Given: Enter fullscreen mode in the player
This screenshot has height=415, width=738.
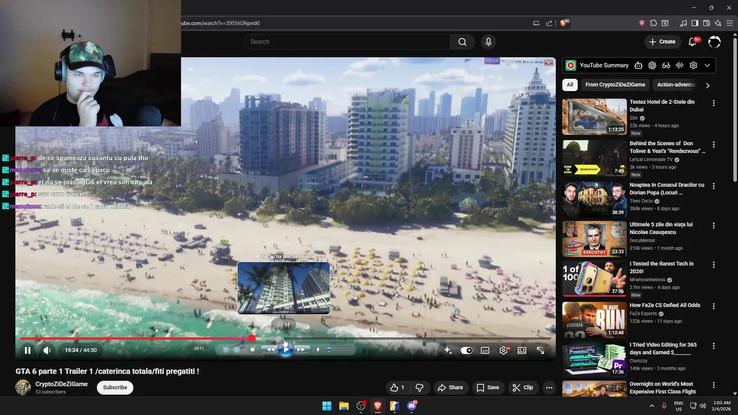Looking at the screenshot, I should click(x=540, y=350).
